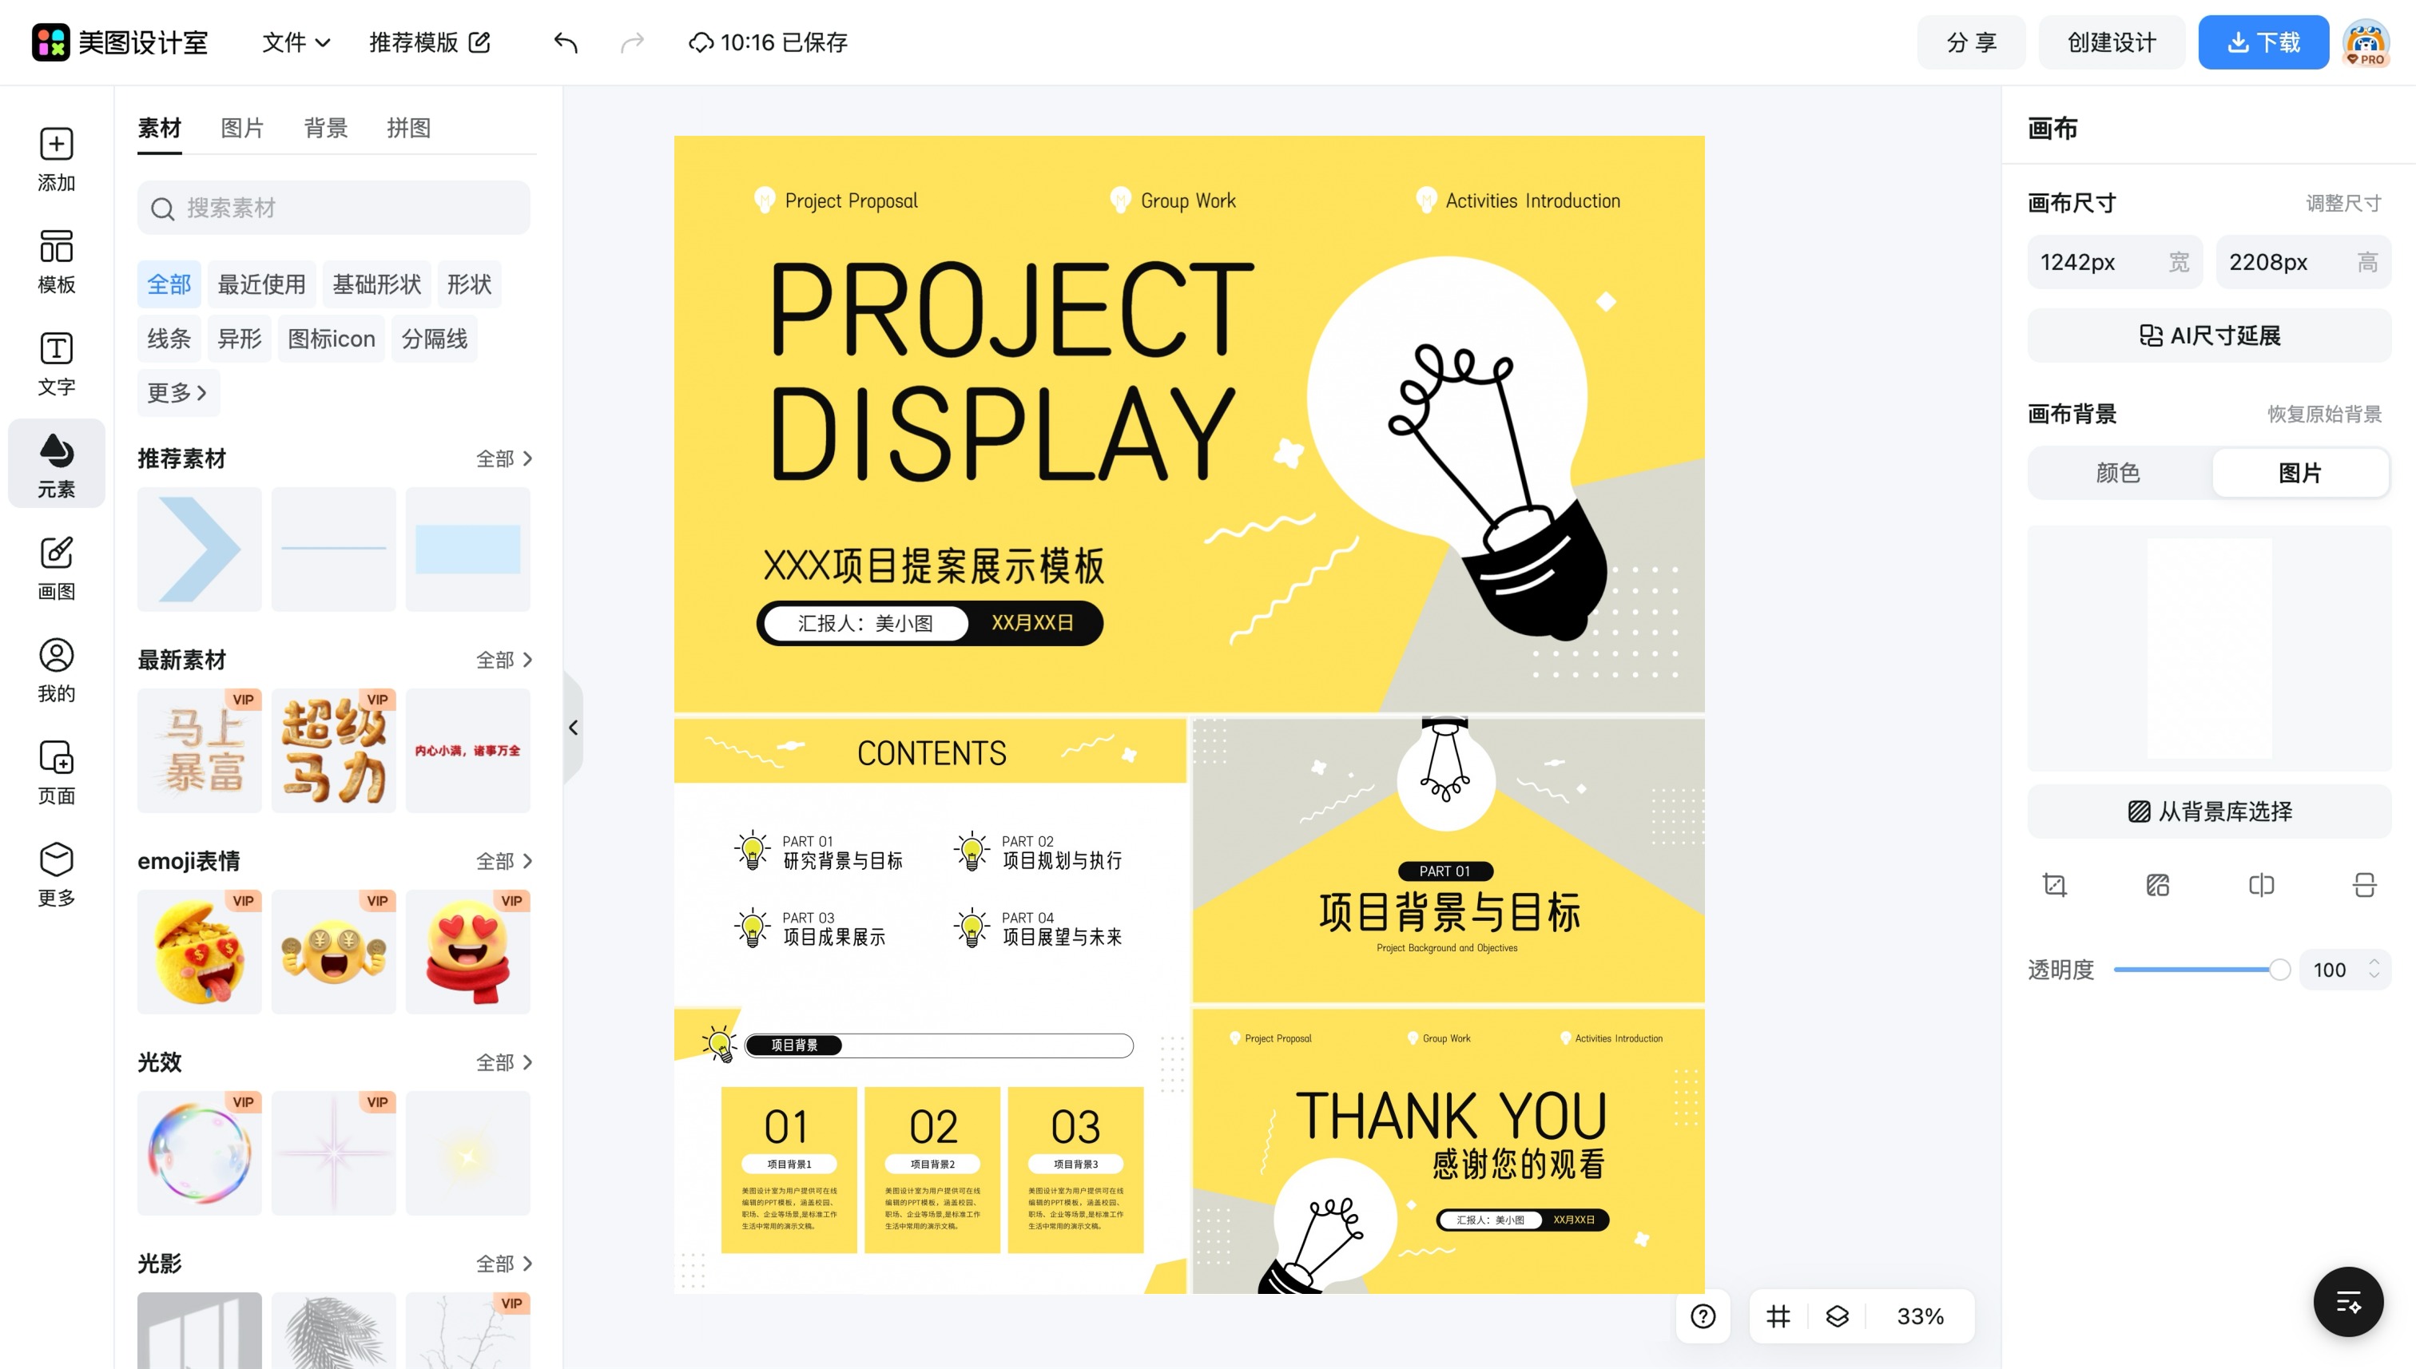Open the 元素 elements panel
The image size is (2416, 1369).
tap(57, 465)
